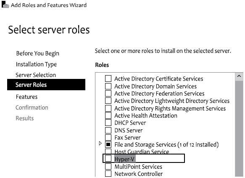This screenshot has height=178, width=245.
Task: Click the Network Controller role label
Action: 139,174
